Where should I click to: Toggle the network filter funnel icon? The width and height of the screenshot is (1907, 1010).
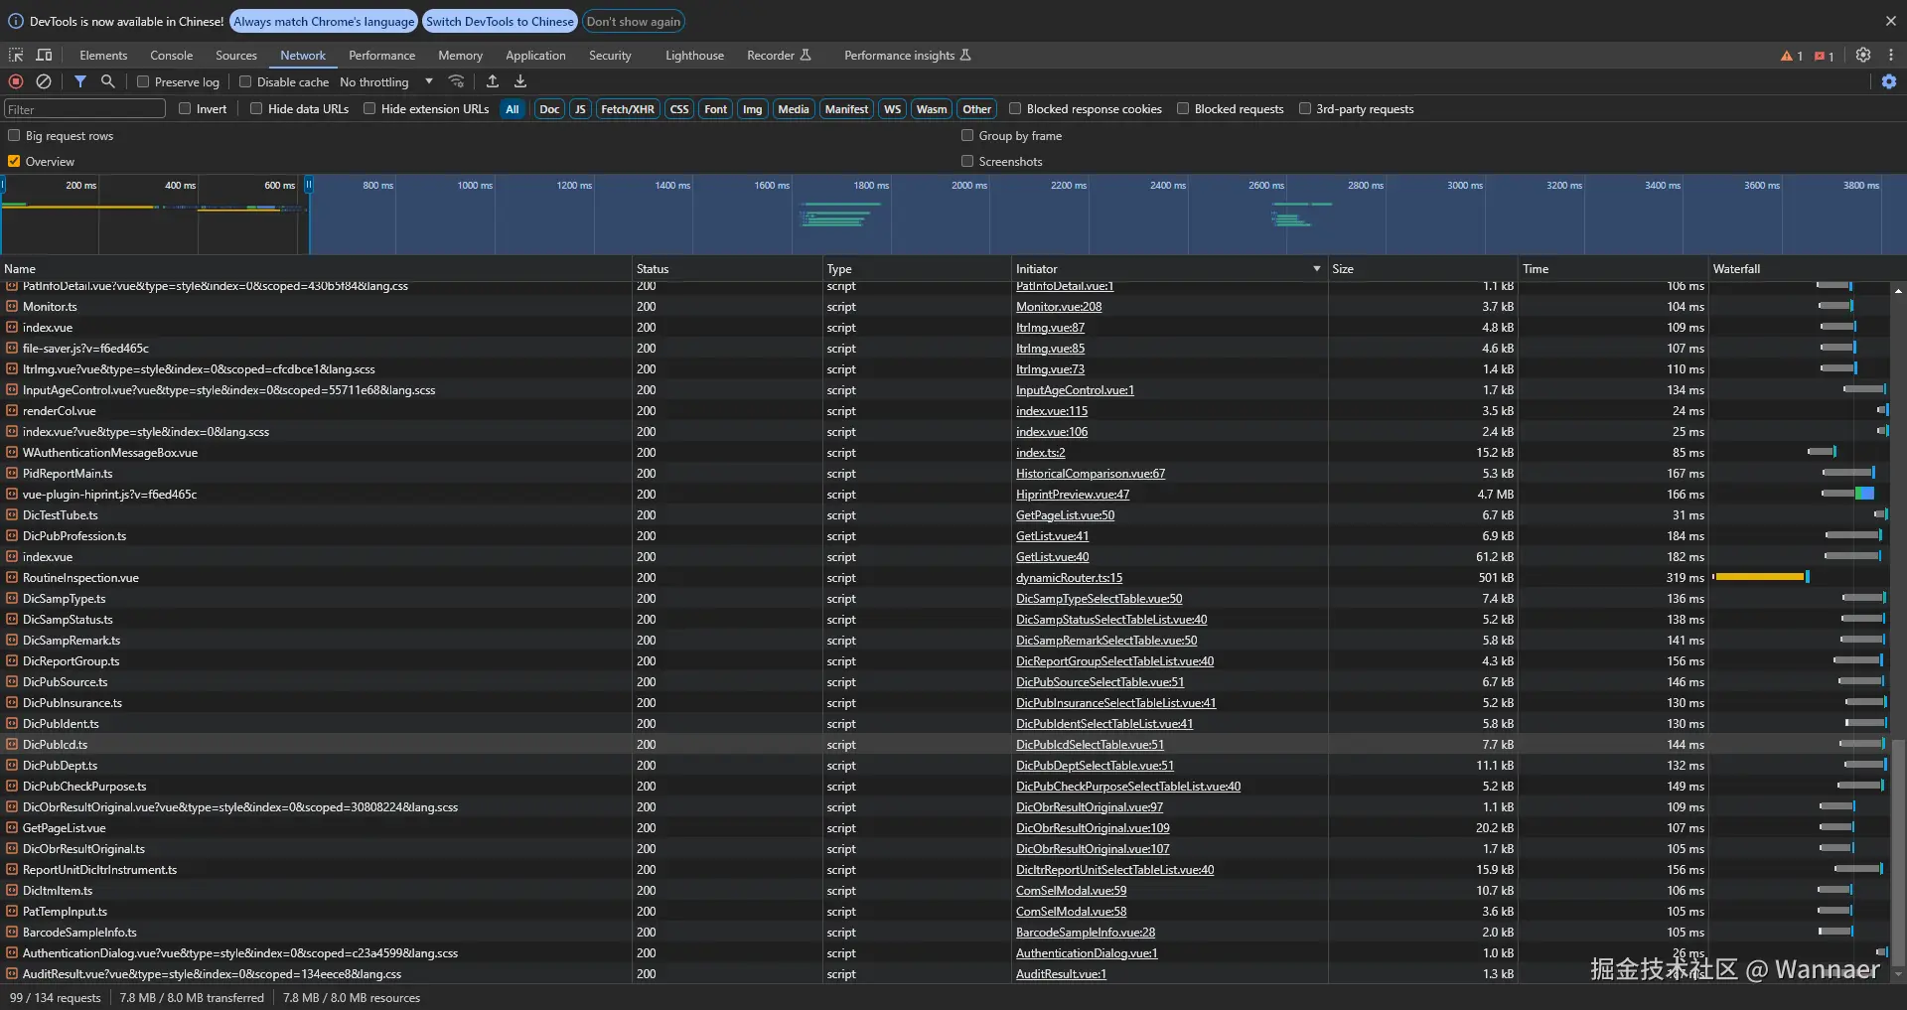[x=80, y=81]
